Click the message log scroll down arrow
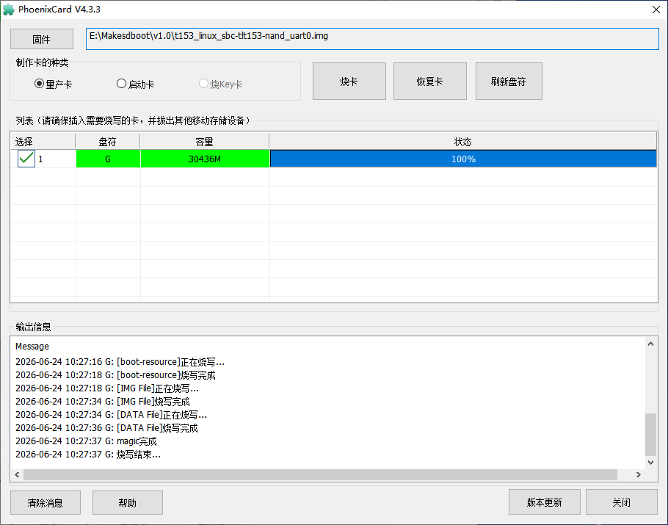This screenshot has height=525, width=668. tap(650, 462)
